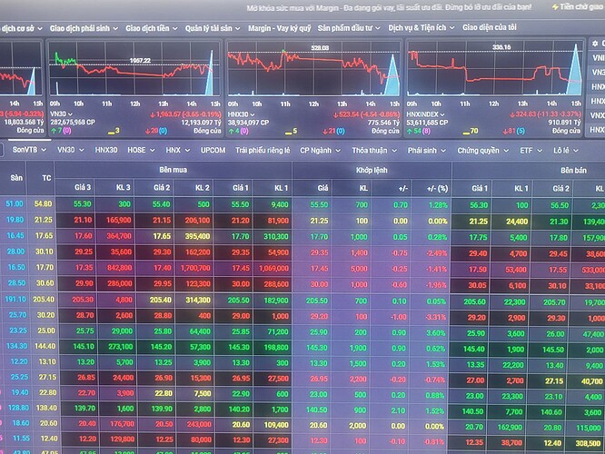Viewport: 605px width, 454px height.
Task: Switch to the UPCOM board tab
Action: pyautogui.click(x=213, y=150)
